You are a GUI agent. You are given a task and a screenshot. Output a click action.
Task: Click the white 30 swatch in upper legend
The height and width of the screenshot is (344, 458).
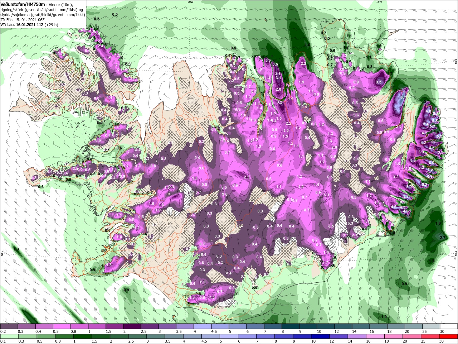448,326
